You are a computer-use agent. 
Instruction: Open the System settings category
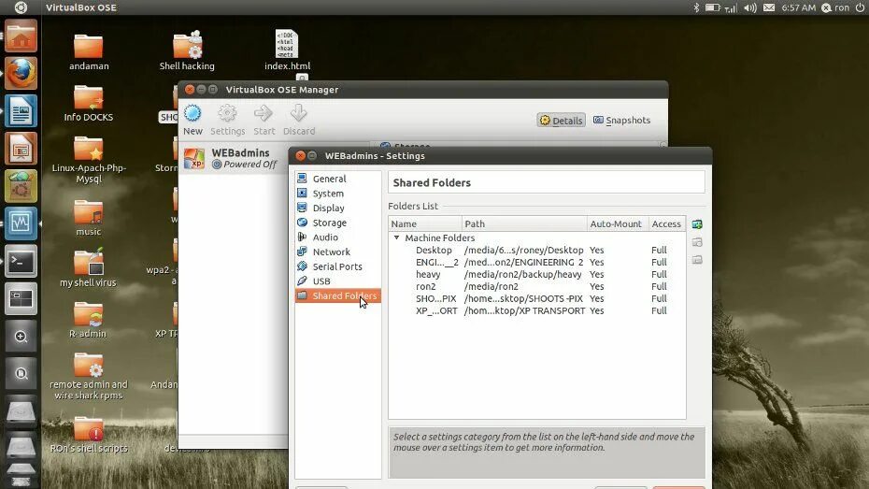(337, 193)
